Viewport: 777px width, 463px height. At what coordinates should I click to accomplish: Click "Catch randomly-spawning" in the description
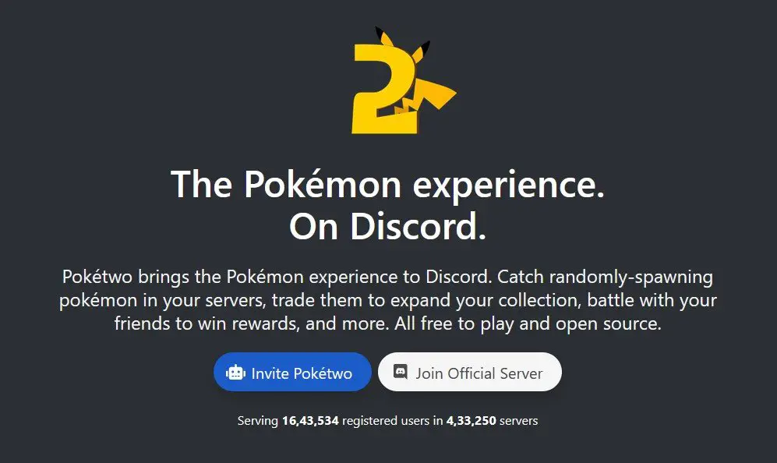pyautogui.click(x=605, y=277)
